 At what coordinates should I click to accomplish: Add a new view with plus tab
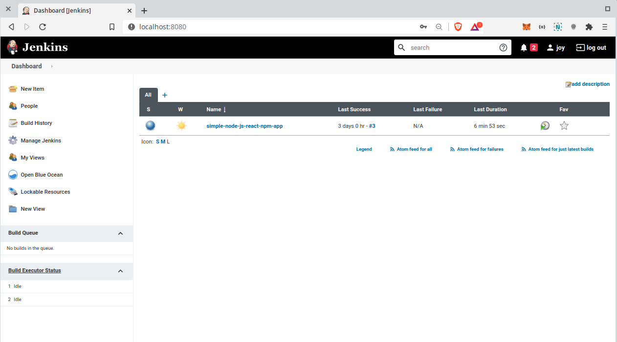point(165,95)
